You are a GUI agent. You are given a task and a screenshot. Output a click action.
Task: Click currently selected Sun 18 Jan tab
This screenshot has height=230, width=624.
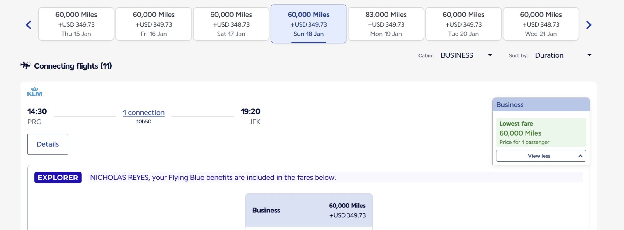(x=308, y=24)
